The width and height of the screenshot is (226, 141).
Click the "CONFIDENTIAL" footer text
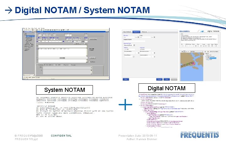tap(61, 136)
